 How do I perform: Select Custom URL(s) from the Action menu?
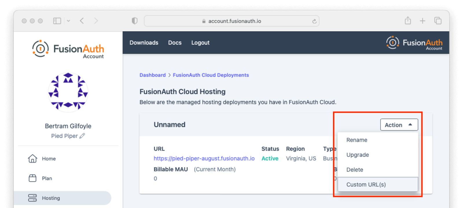pyautogui.click(x=378, y=185)
